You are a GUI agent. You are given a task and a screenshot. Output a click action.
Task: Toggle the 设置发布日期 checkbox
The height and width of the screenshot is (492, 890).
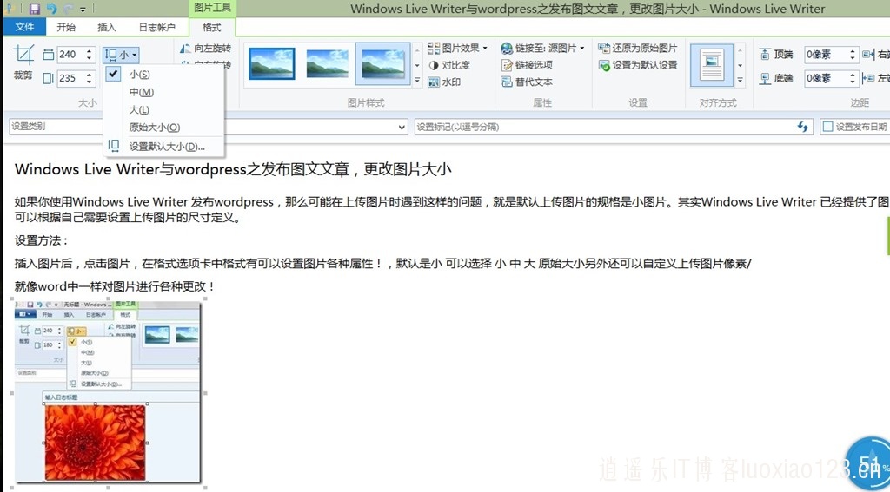pyautogui.click(x=827, y=127)
